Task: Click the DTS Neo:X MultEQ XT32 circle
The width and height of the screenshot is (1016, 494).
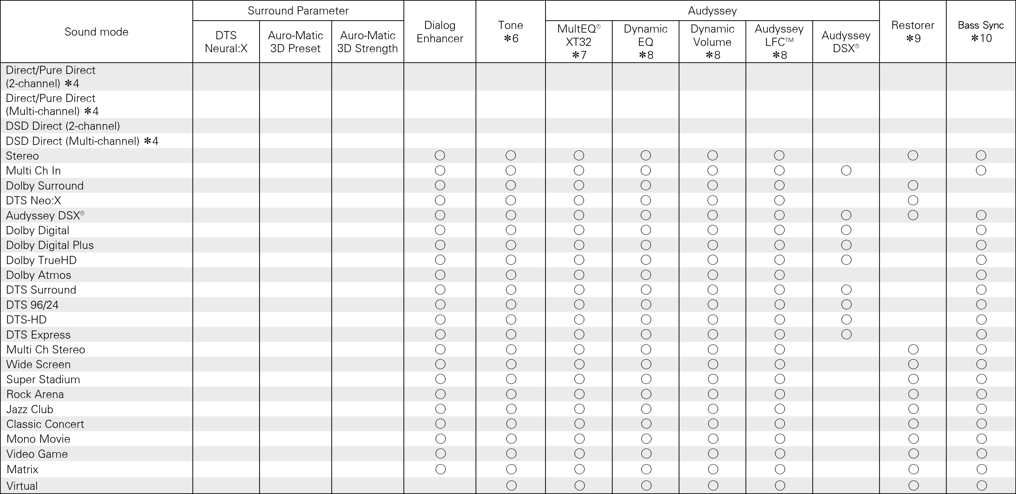Action: point(579,200)
